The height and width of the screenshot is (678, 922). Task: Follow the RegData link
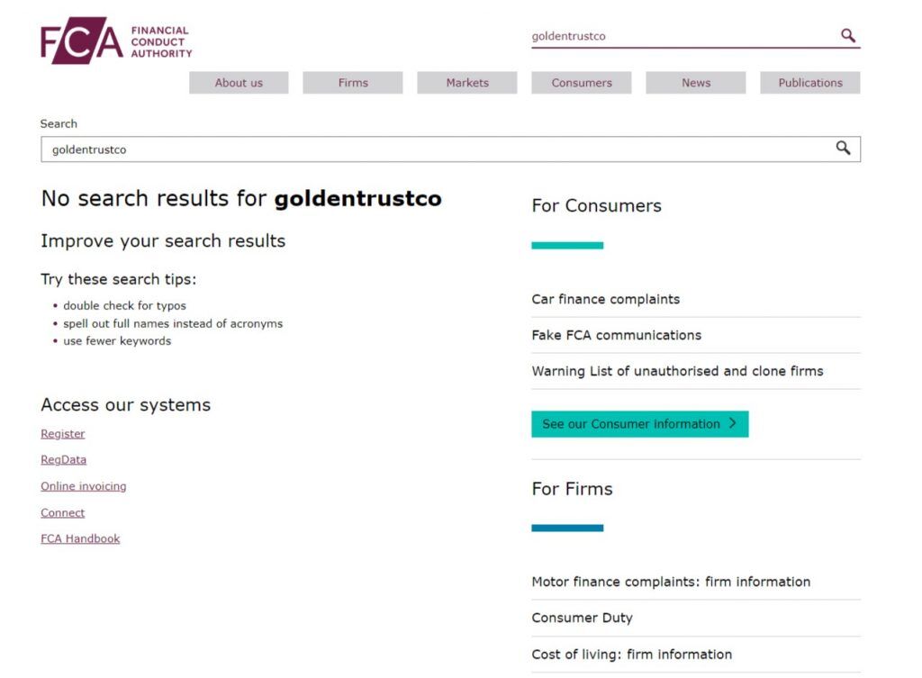(x=63, y=460)
